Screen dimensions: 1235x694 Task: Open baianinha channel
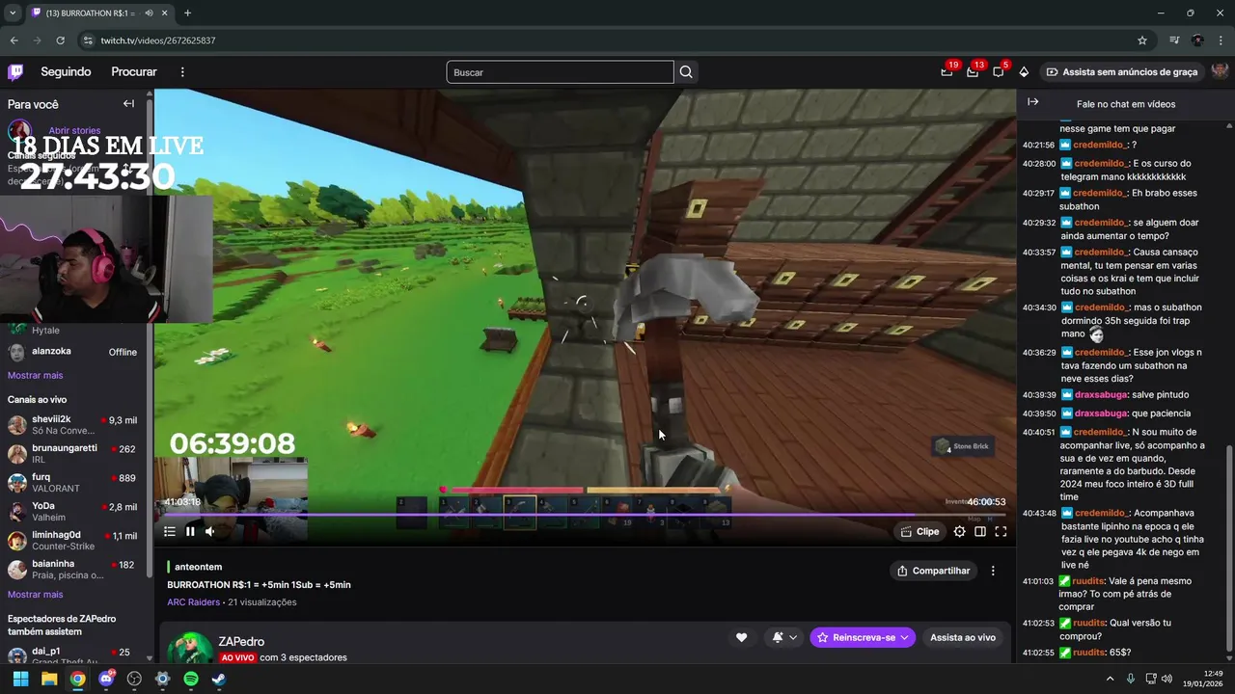coord(73,570)
